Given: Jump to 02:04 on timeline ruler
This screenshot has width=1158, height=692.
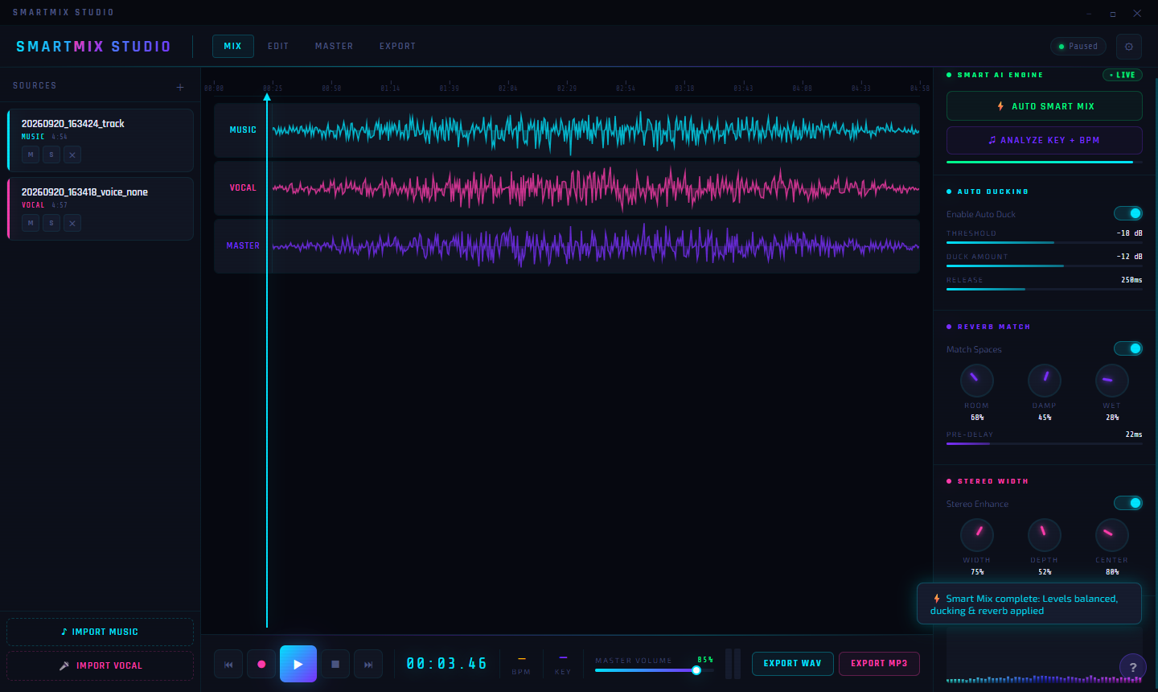Looking at the screenshot, I should (507, 88).
